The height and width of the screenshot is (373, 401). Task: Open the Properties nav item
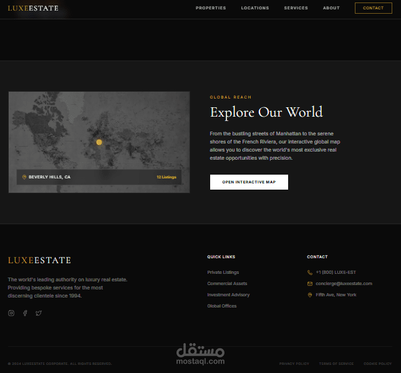click(211, 8)
